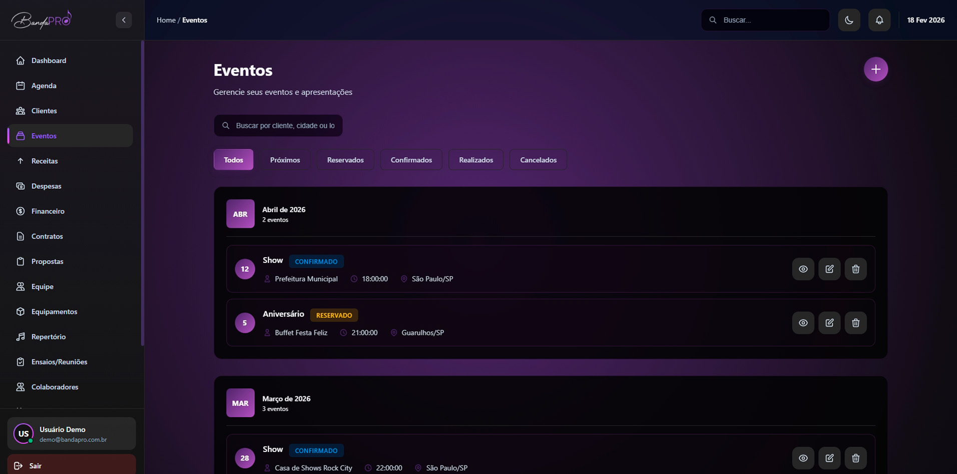Open Repertório from the sidebar
The image size is (957, 474).
(x=48, y=337)
